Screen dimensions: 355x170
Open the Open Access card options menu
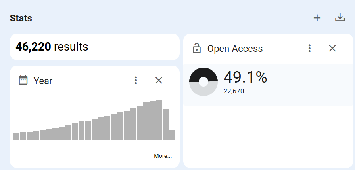(x=309, y=48)
